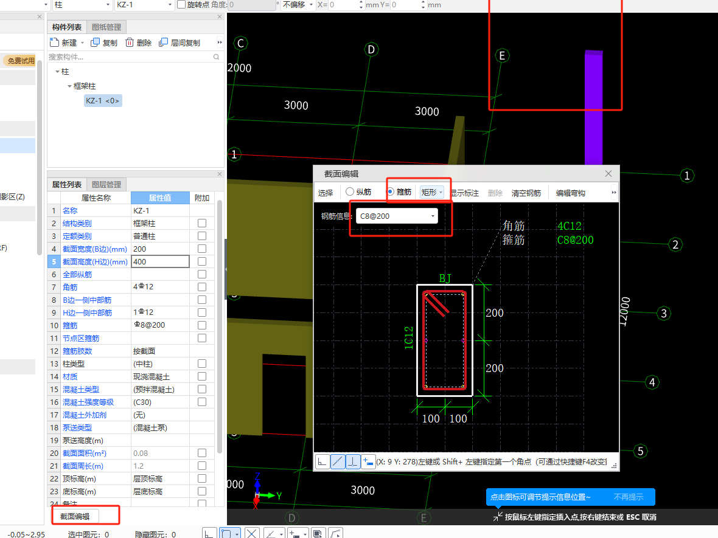Screen dimensions: 718x538
Task: Click 清空钢筋 in section editor toolbar
Action: [526, 193]
